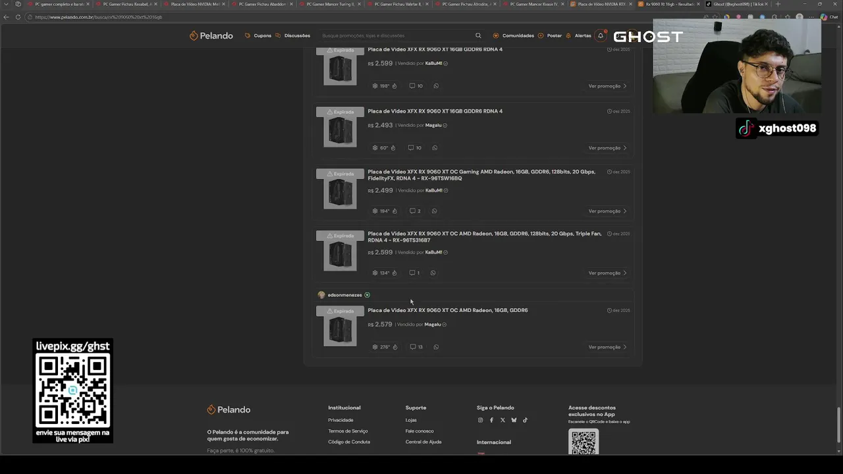Open the TikTok footer icon

coord(525,420)
